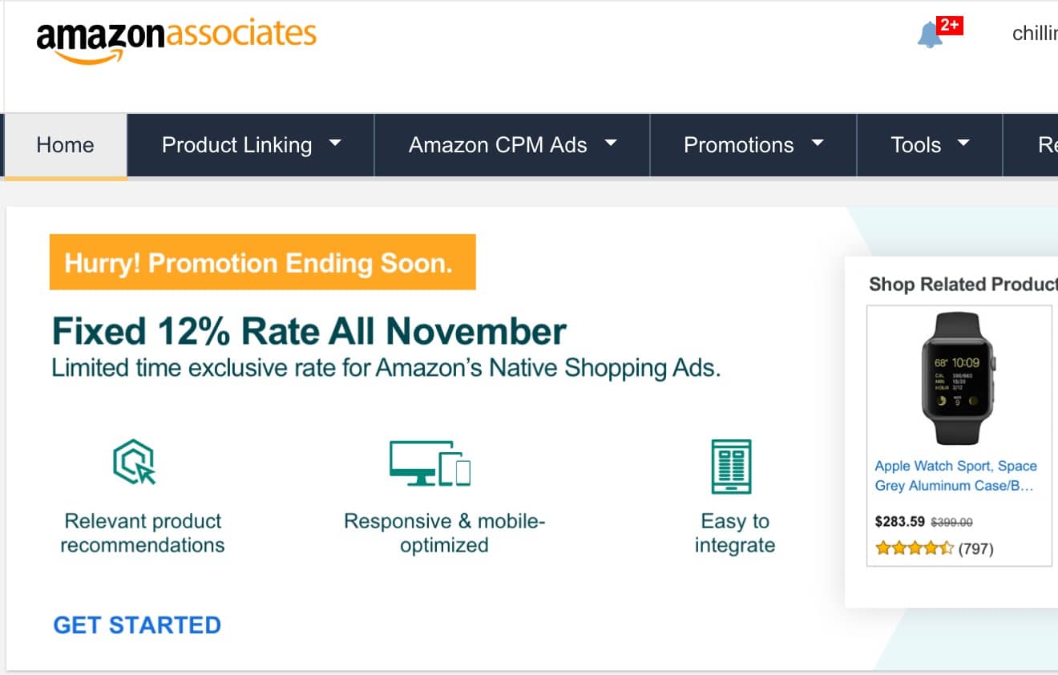This screenshot has height=675, width=1058.
Task: Click the relevant product recommendations icon
Action: click(134, 463)
